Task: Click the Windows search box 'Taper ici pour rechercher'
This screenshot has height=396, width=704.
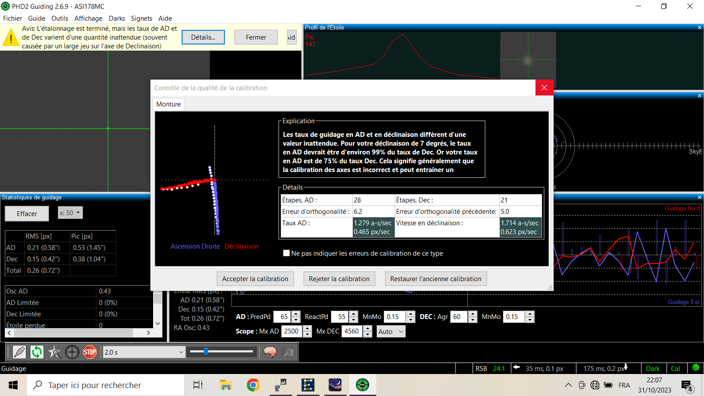Action: (106, 385)
